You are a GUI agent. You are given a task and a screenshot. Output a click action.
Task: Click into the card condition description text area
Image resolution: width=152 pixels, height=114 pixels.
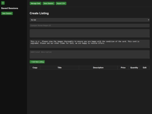90,44
